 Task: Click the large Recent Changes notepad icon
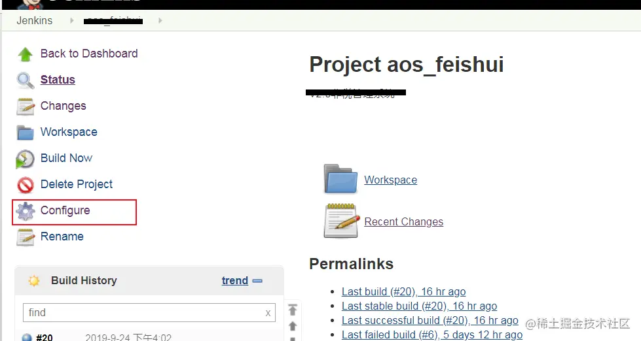(x=340, y=221)
